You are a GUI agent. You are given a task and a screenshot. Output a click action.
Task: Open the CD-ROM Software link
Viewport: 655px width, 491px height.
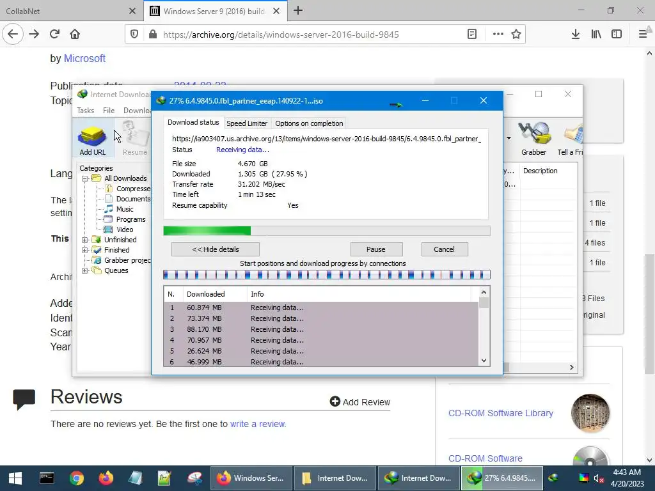coord(485,458)
